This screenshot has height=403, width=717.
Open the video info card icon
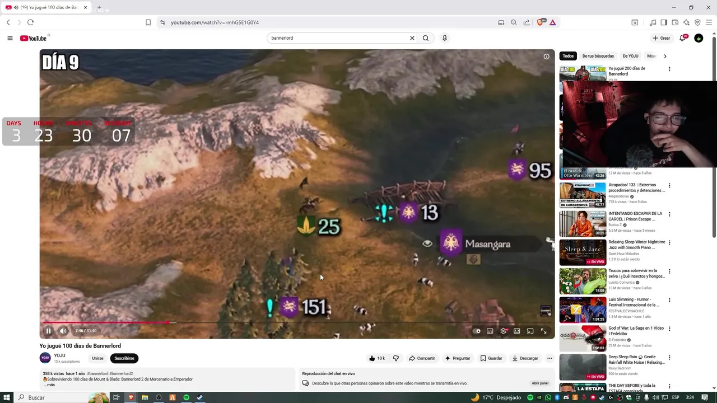(546, 57)
